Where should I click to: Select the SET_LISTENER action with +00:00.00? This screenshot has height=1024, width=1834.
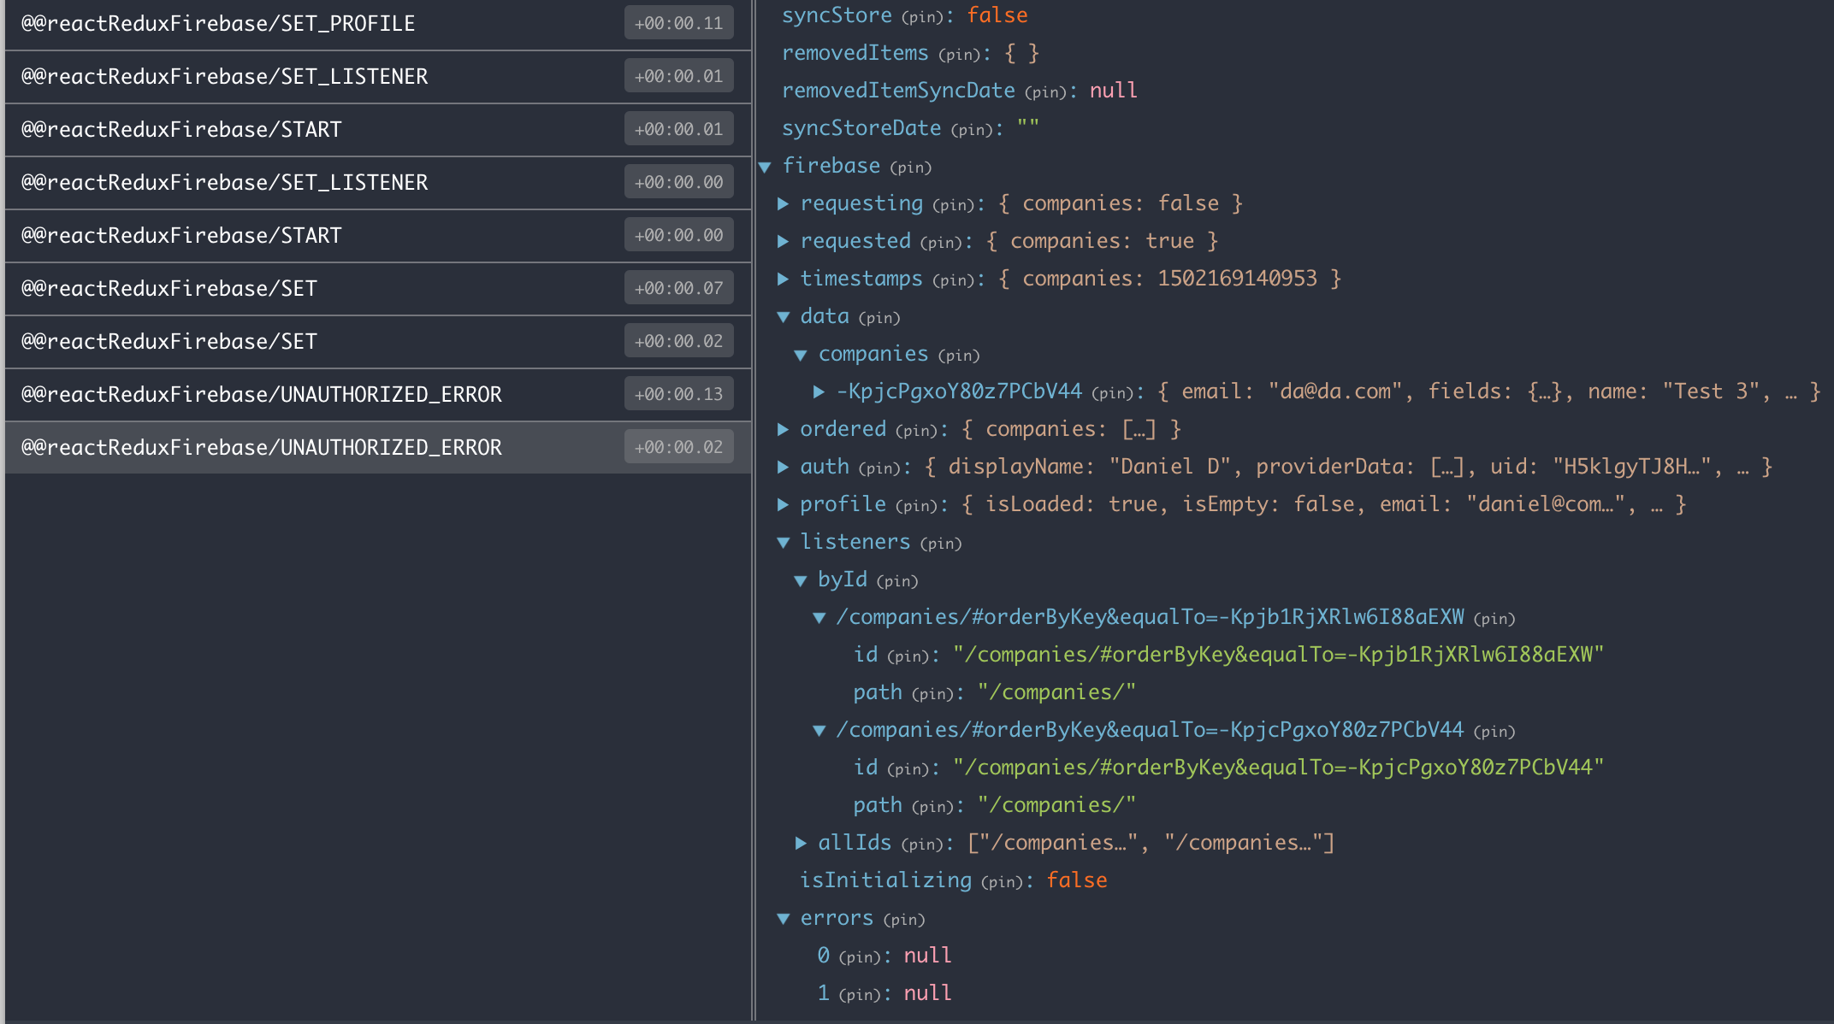coord(378,183)
